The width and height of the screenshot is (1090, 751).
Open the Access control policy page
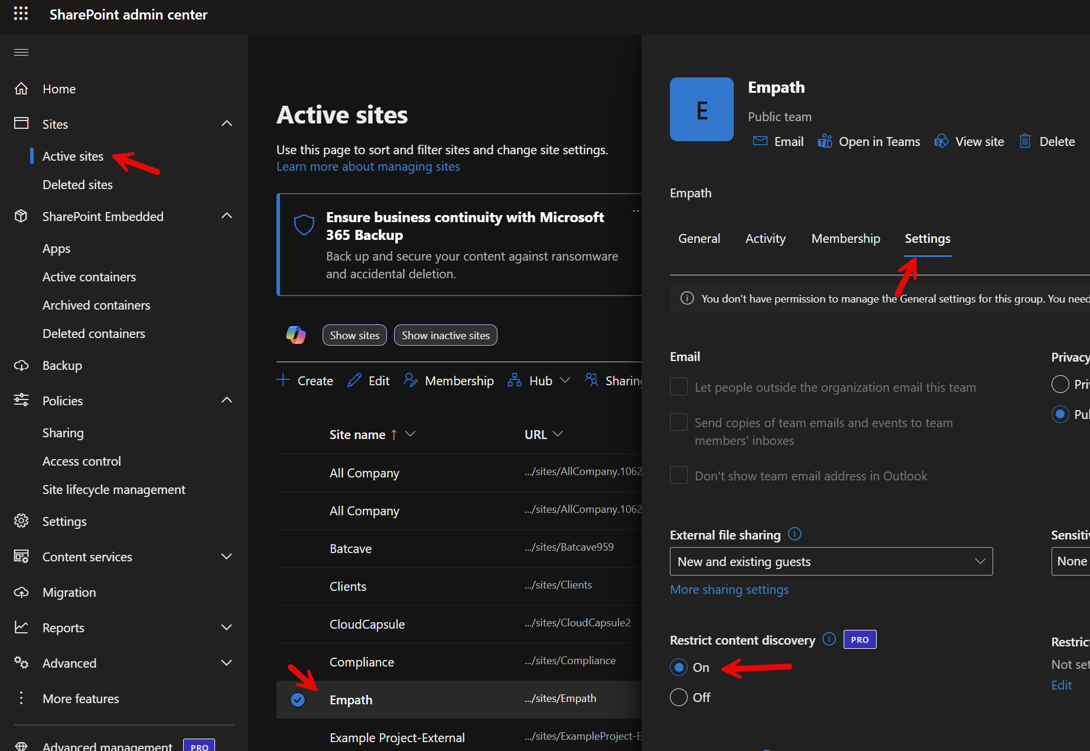point(82,461)
